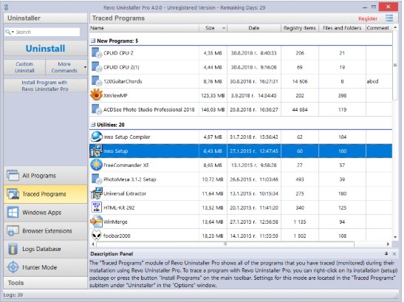Pin the Description Panel

(386, 254)
